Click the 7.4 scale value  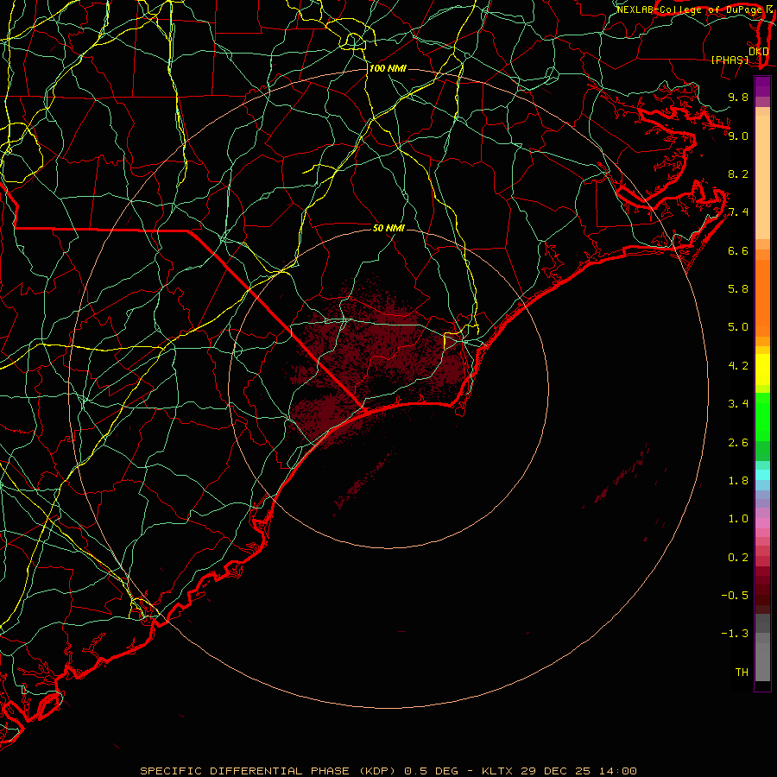click(738, 212)
